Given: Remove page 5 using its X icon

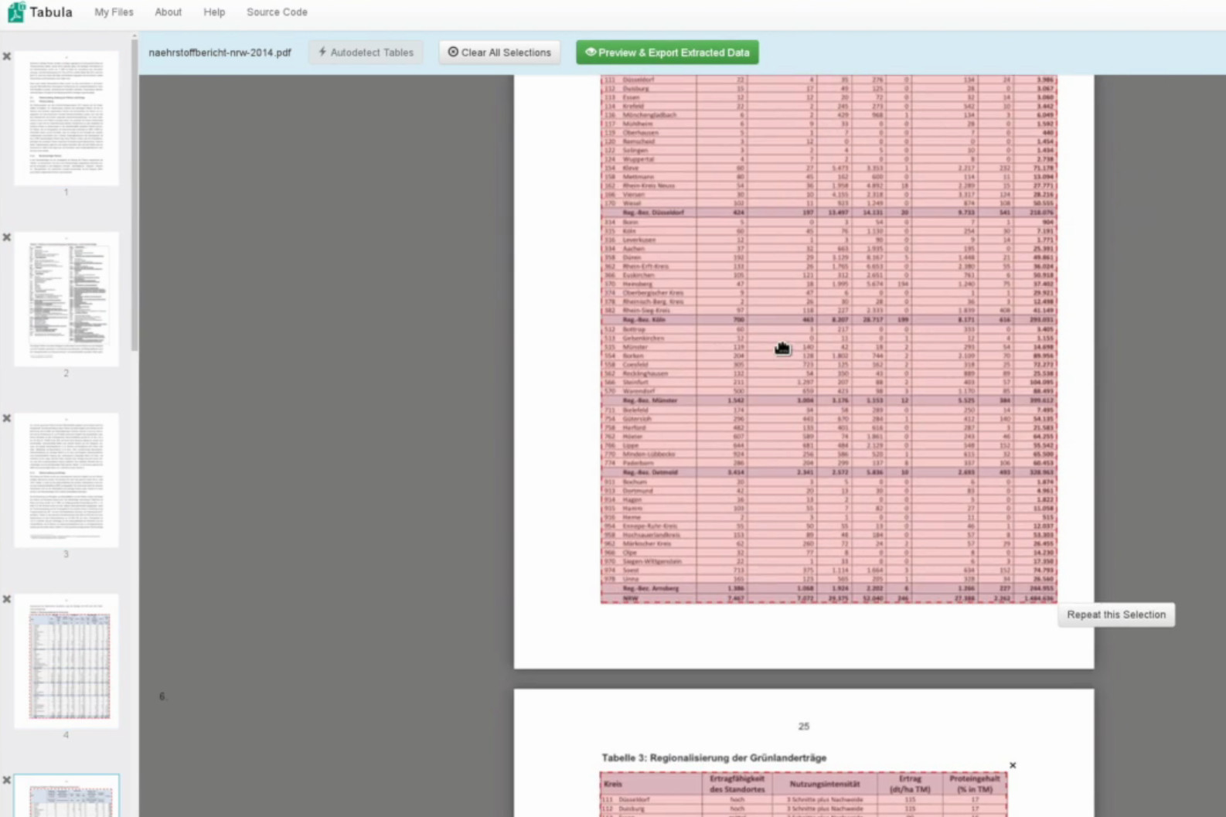Looking at the screenshot, I should coord(7,780).
